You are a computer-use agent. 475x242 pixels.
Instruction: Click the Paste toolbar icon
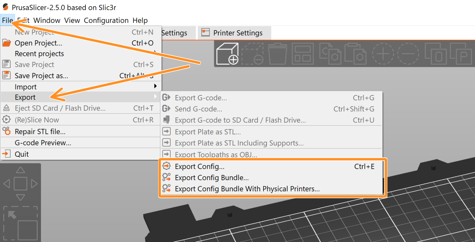[x=355, y=54]
